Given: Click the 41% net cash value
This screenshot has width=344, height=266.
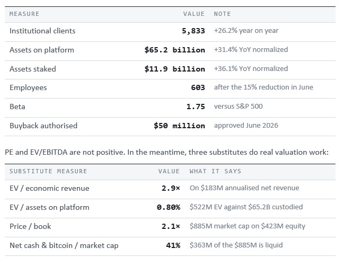Looking at the screenshot, I should point(173,246).
